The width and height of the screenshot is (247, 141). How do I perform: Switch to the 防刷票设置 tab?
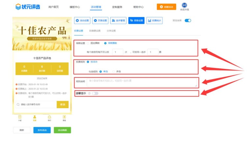pos(95,31)
